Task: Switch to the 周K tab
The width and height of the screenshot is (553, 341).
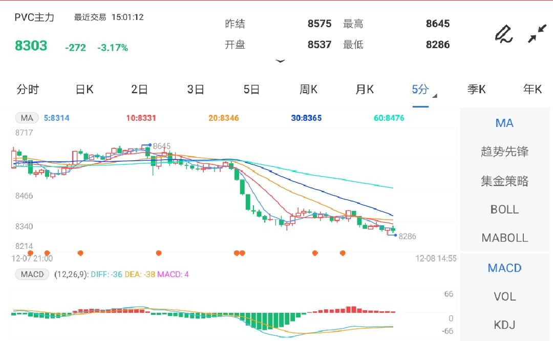Action: click(x=308, y=89)
